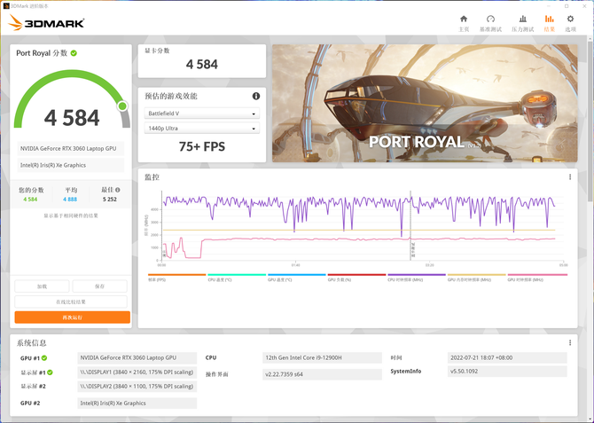Toggle the GPU load (%) red legend
594x423 pixels.
click(356, 276)
